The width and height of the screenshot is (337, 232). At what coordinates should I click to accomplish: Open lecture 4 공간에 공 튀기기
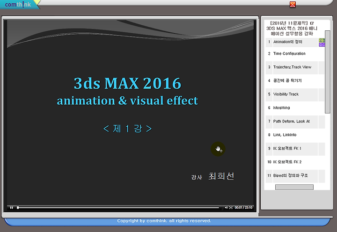(287, 81)
